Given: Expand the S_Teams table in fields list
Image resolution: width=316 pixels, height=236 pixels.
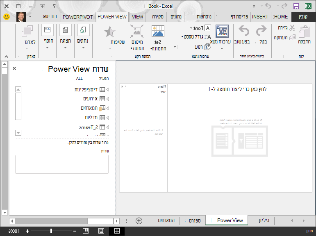Looking at the screenshot, I should pos(107,127).
